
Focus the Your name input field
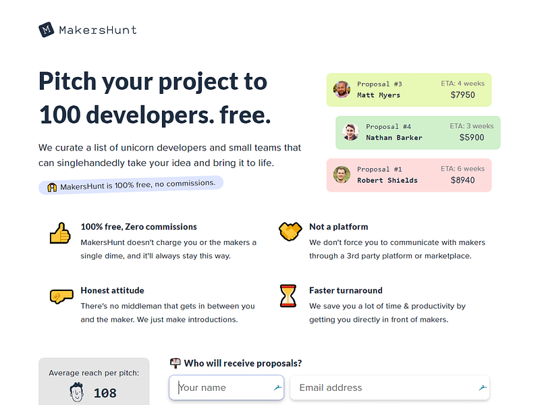(x=227, y=387)
